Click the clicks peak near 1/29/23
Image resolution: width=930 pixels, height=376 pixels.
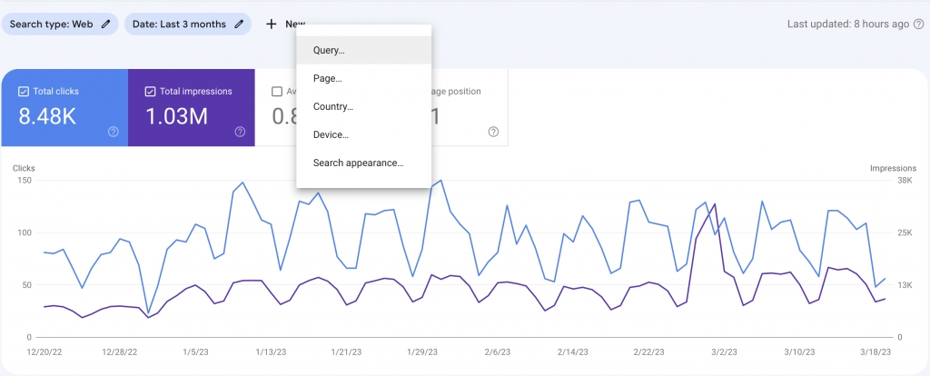(441, 180)
